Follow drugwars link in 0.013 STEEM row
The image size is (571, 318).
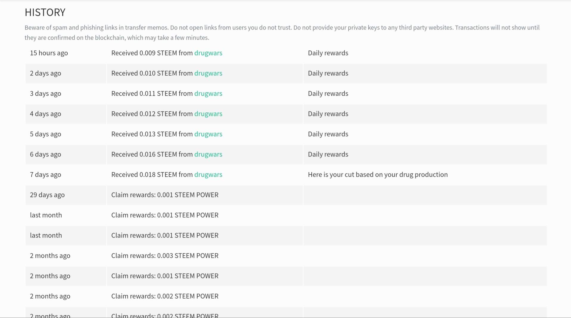[208, 134]
